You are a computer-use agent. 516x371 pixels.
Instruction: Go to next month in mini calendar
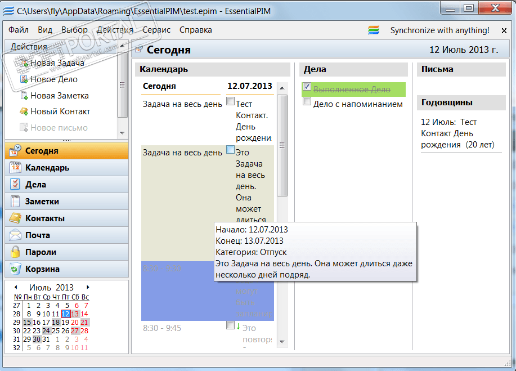click(x=88, y=287)
